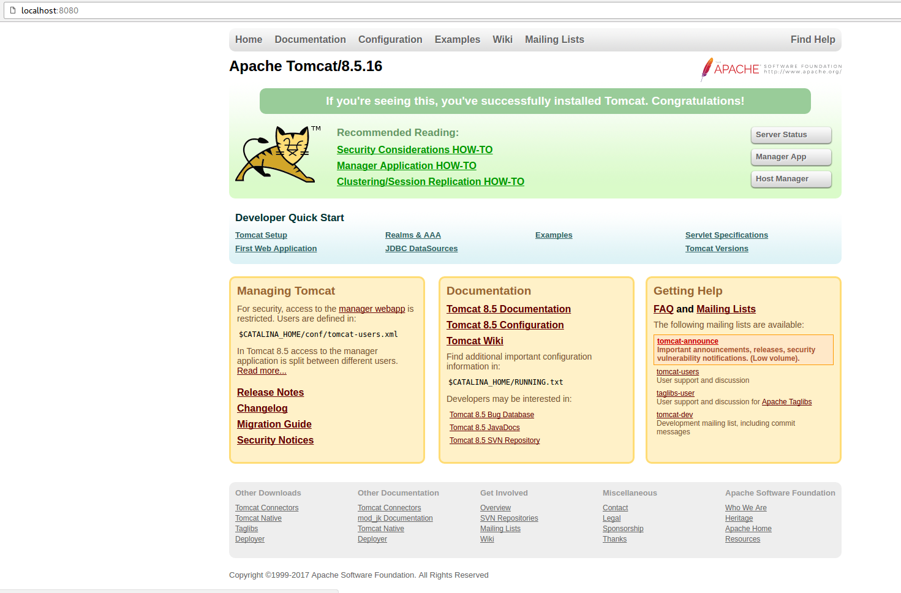Open Tomcat 8.5 JavaDocs link
The image size is (901, 593).
(x=484, y=428)
